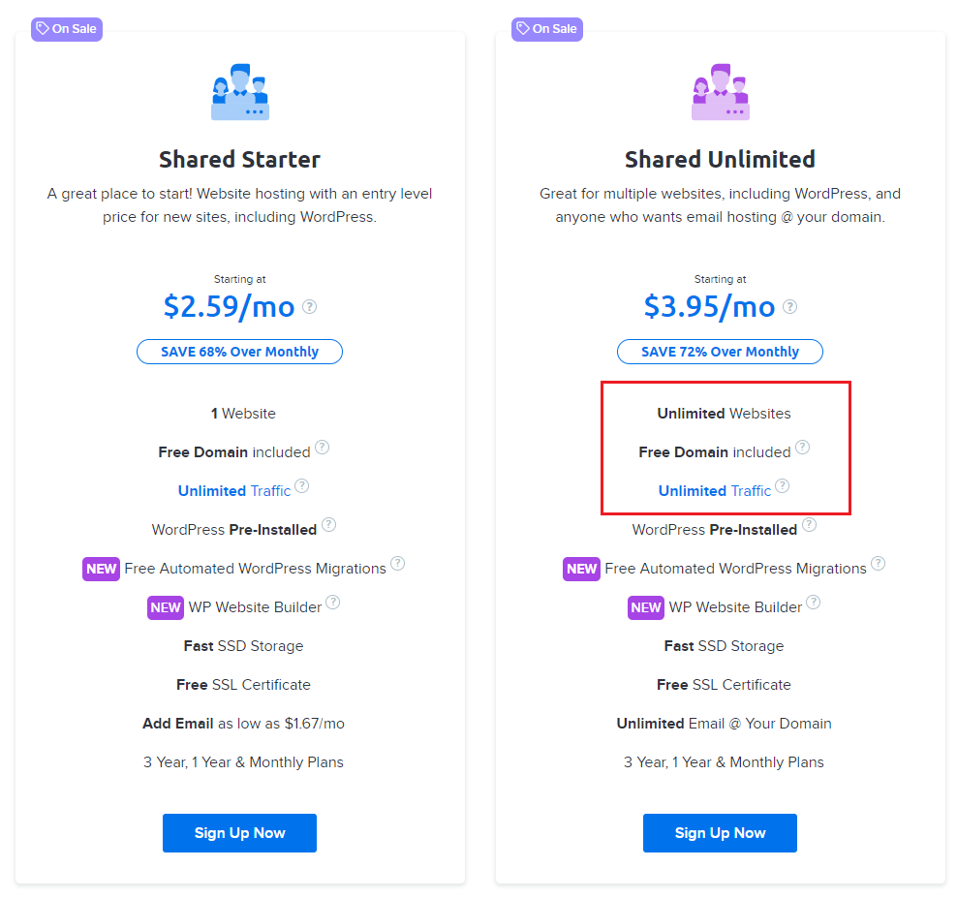Image resolution: width=957 pixels, height=899 pixels.
Task: Click Unlimited Traffic help icon in Shared Unlimited
Action: [x=782, y=486]
